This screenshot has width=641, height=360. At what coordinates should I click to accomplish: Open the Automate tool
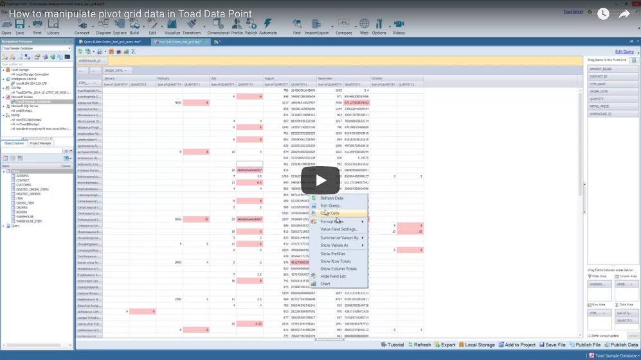pos(268,26)
